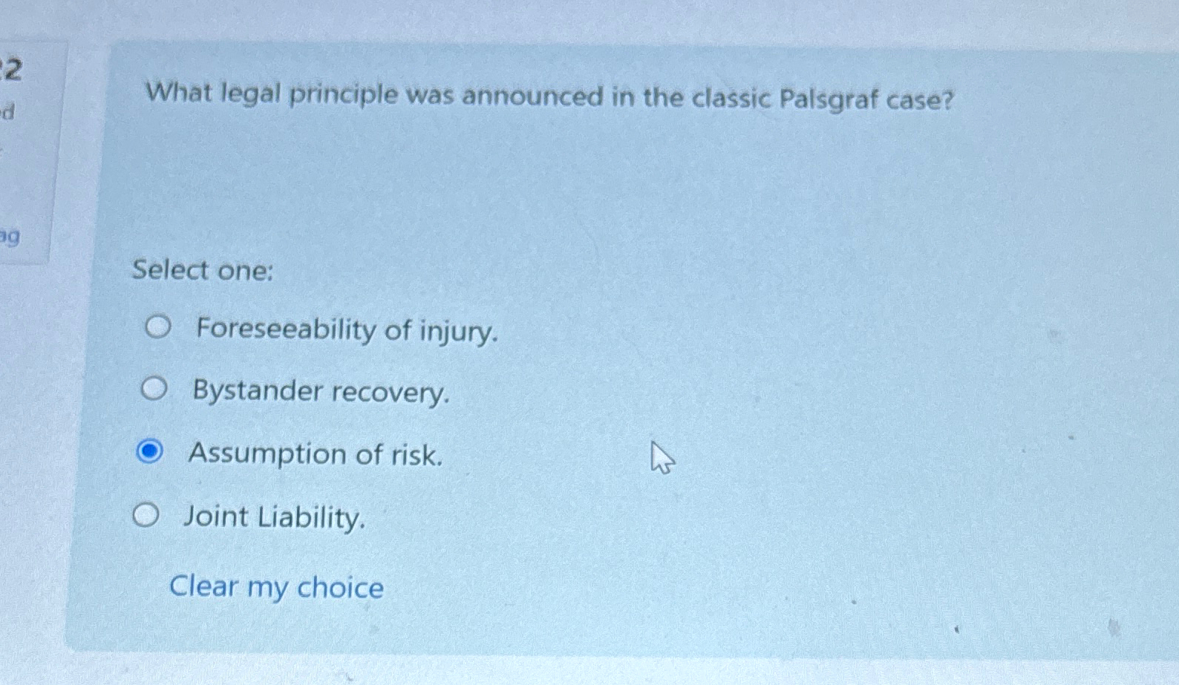Click the Joint Liability answer label
1179x685 pixels.
pos(274,517)
